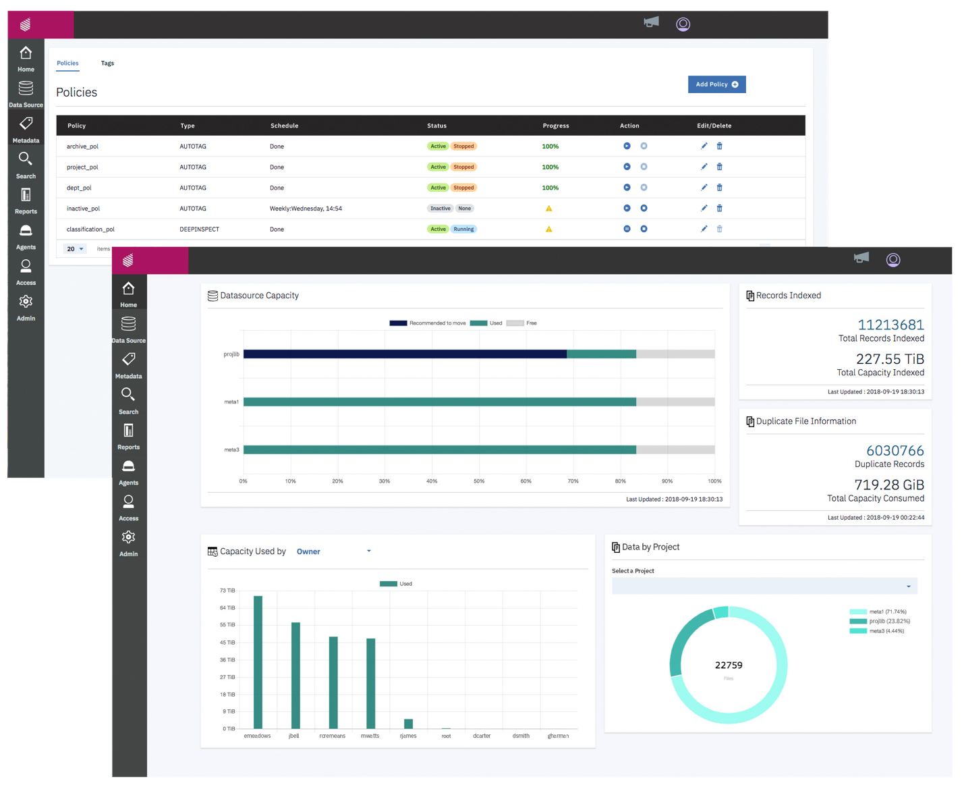This screenshot has width=964, height=789.
Task: Edit archive_pol with the pencil icon
Action: (x=704, y=146)
